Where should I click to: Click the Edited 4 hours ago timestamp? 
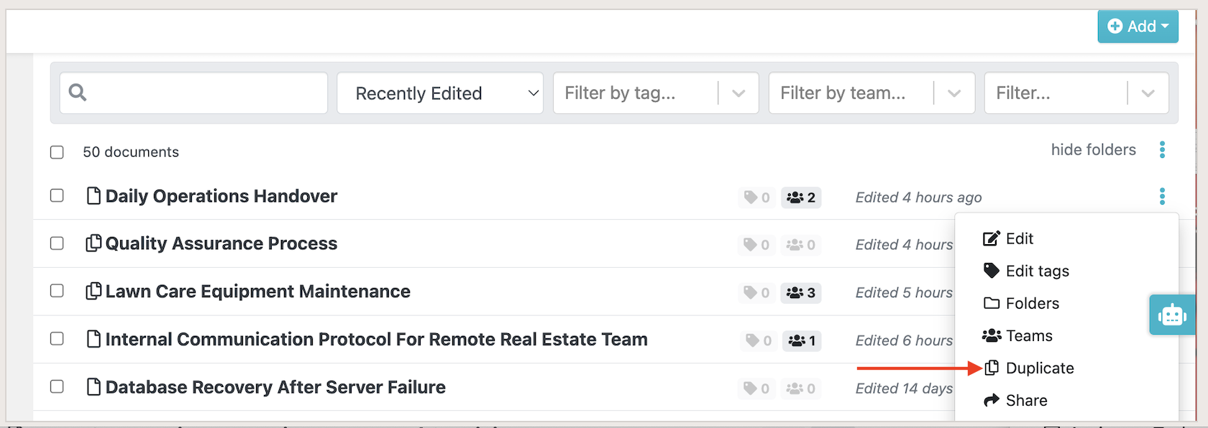pyautogui.click(x=918, y=197)
